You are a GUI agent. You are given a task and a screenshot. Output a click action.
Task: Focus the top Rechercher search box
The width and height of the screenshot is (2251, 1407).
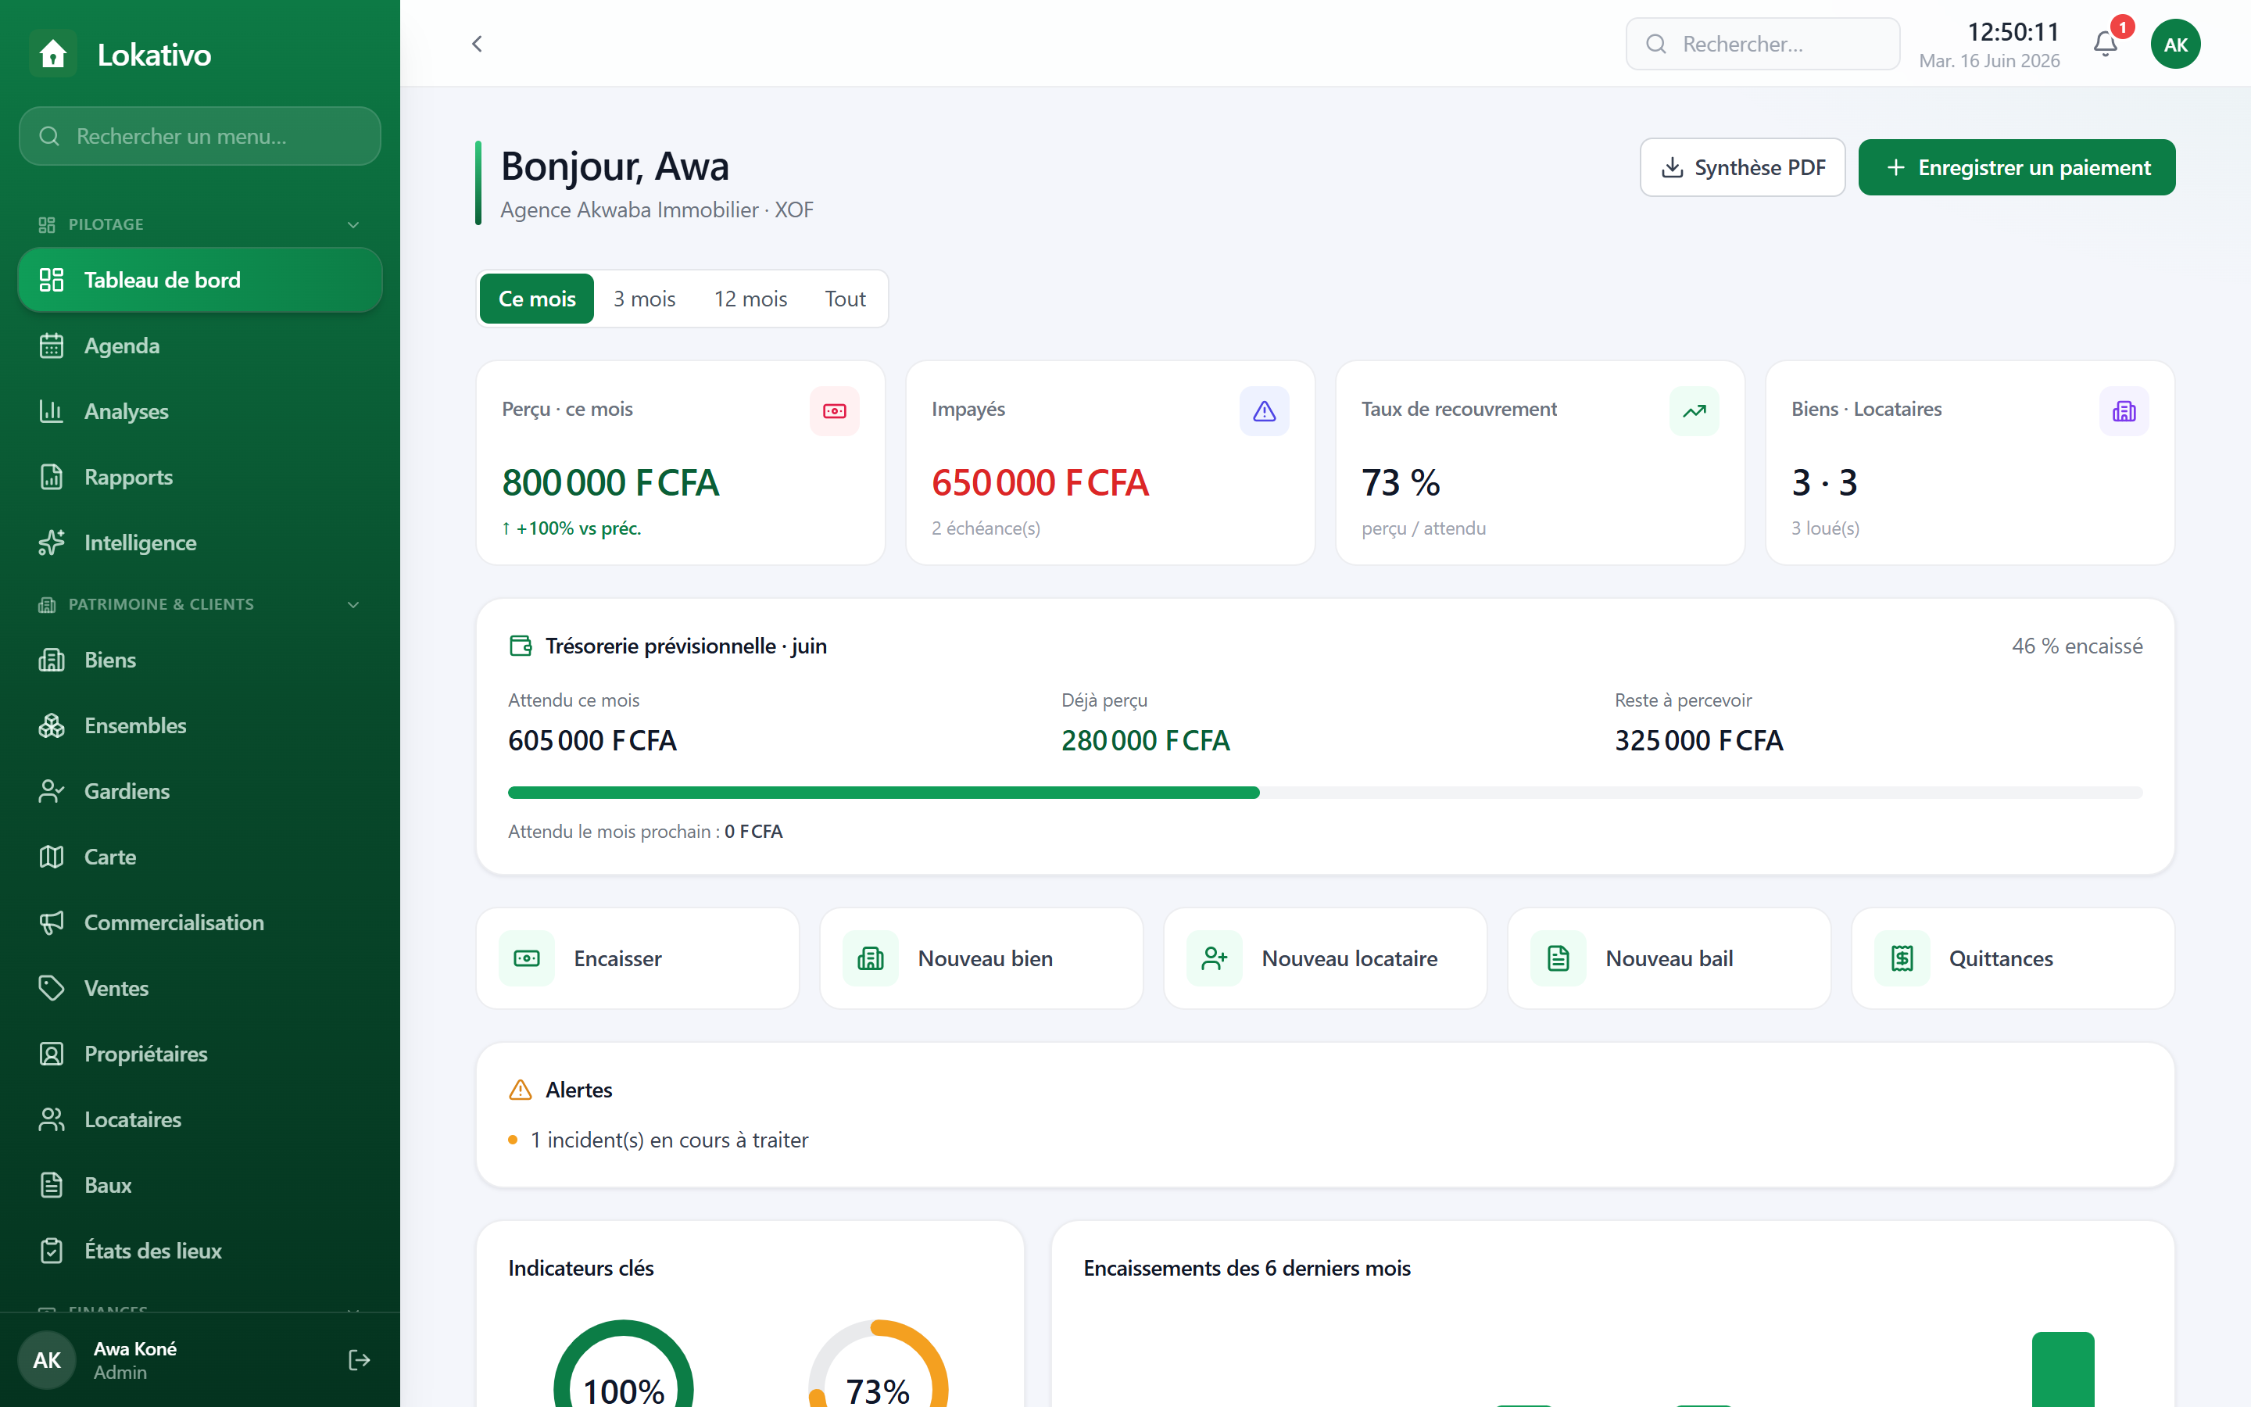(1763, 44)
